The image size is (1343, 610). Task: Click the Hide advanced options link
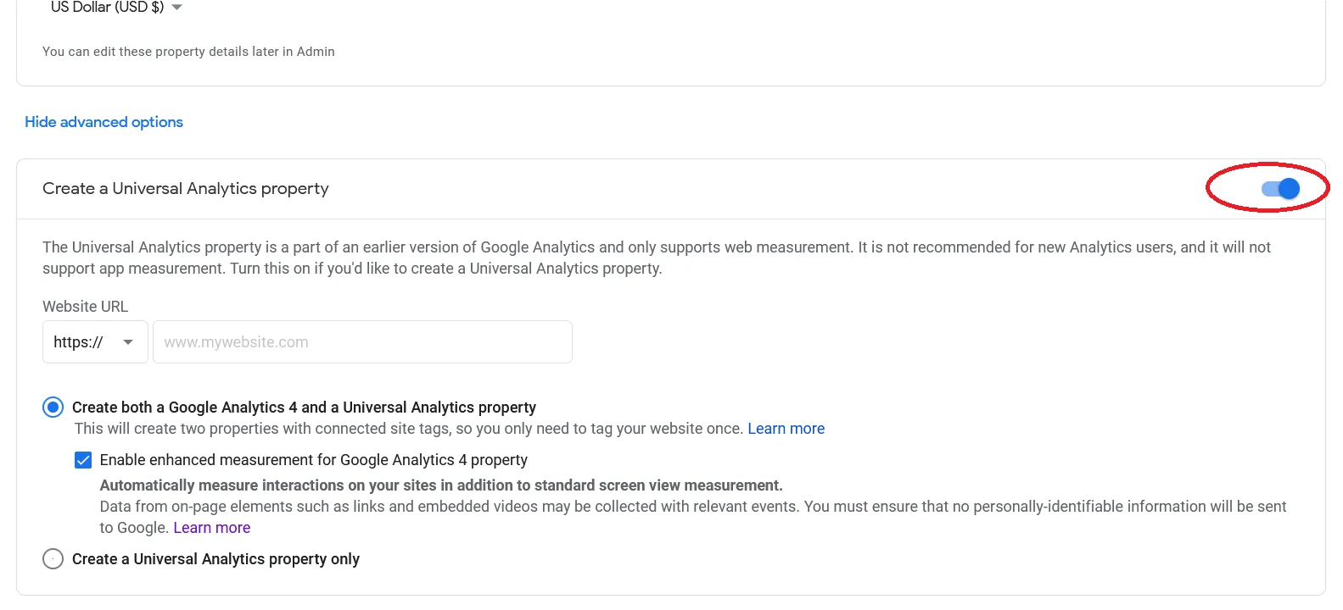point(104,122)
